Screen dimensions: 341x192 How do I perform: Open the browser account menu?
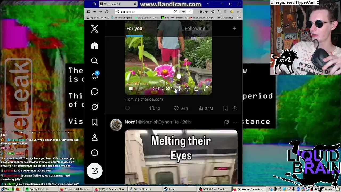[x=213, y=12]
